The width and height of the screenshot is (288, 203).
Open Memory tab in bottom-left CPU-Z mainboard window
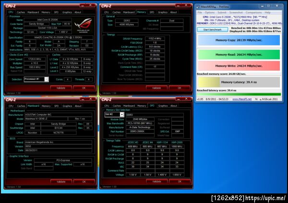(46, 106)
